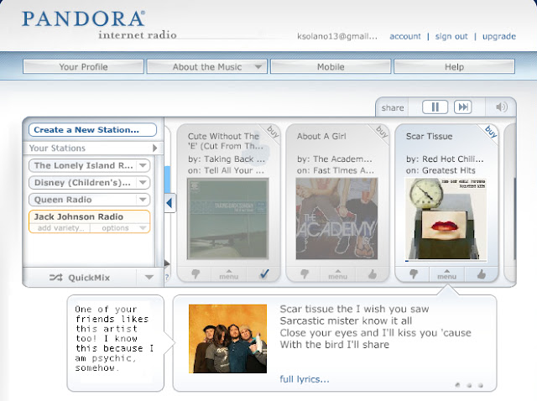The width and height of the screenshot is (537, 401).
Task: Thumbs up About A Girl
Action: (373, 274)
